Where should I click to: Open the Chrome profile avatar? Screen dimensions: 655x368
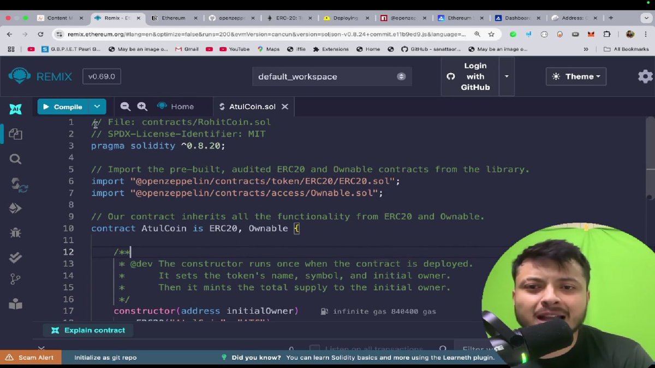[630, 34]
